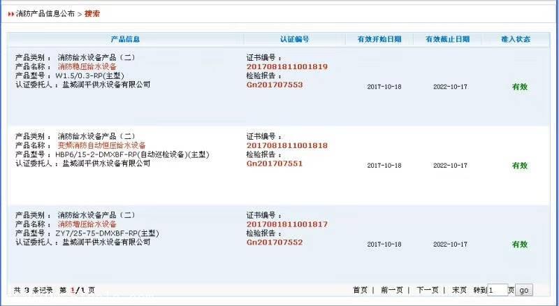The image size is (559, 306).
Task: Open the 消防产品信息公布 breadcrumb link
Action: click(45, 13)
